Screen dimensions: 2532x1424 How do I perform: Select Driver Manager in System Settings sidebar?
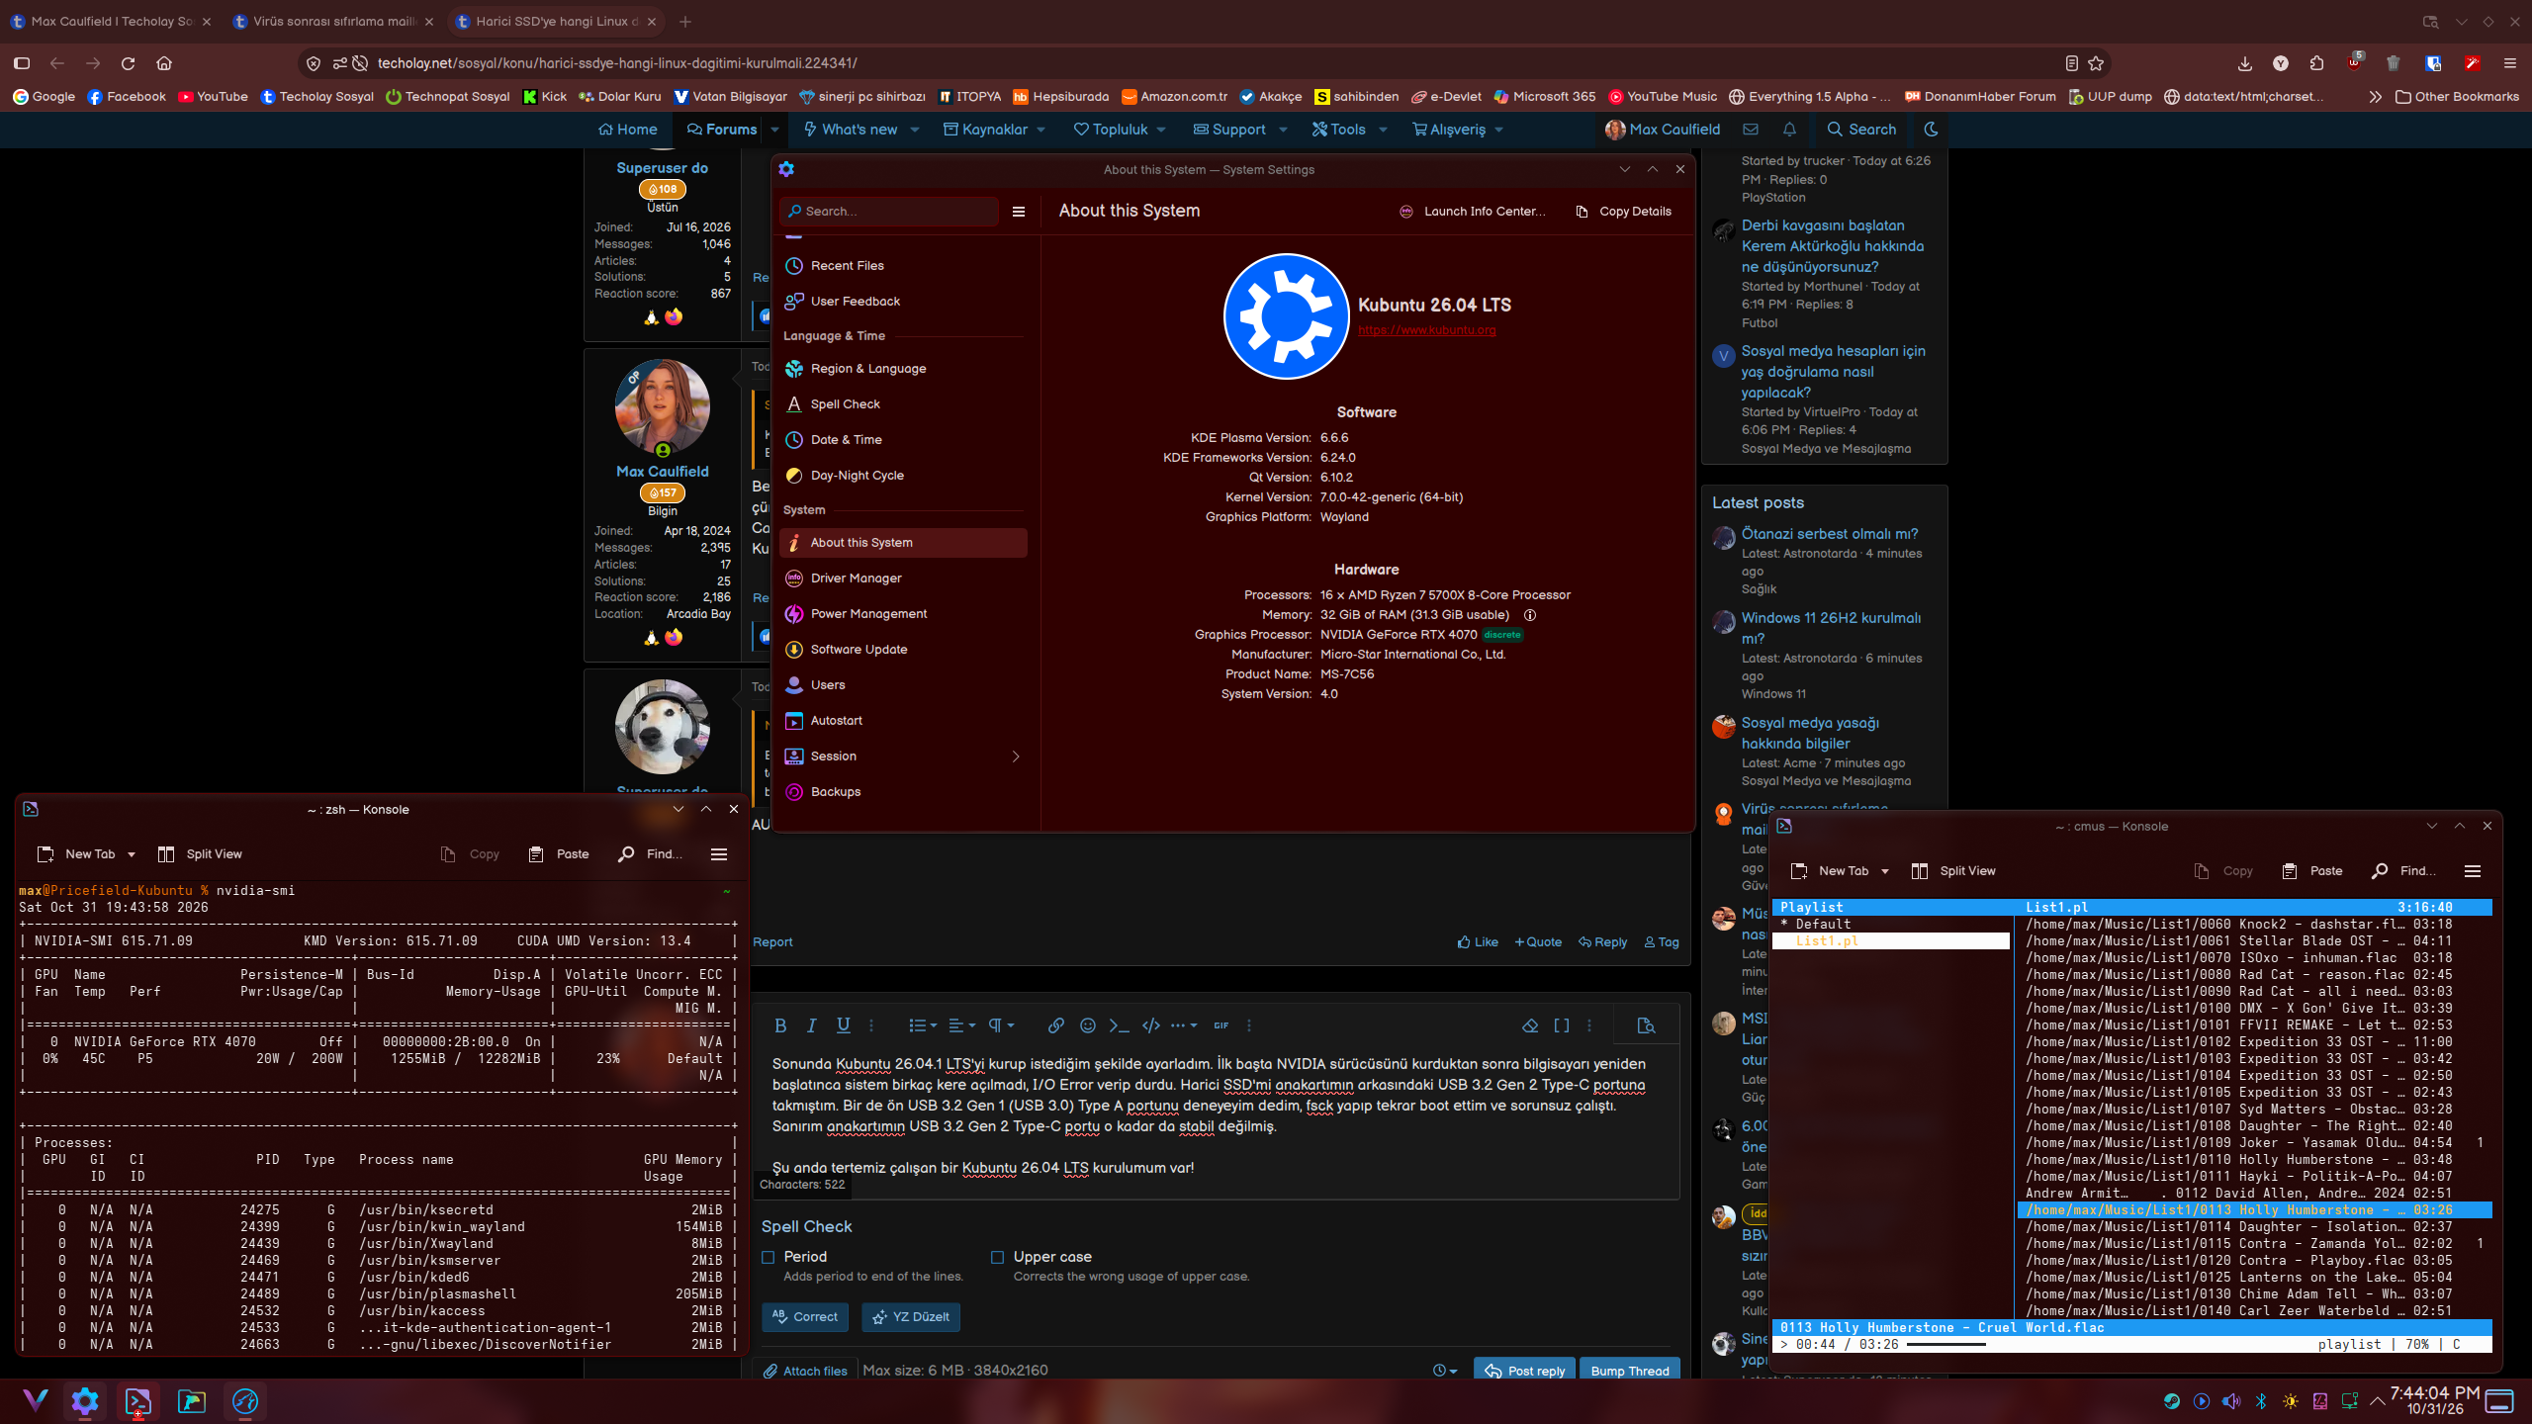pyautogui.click(x=904, y=578)
